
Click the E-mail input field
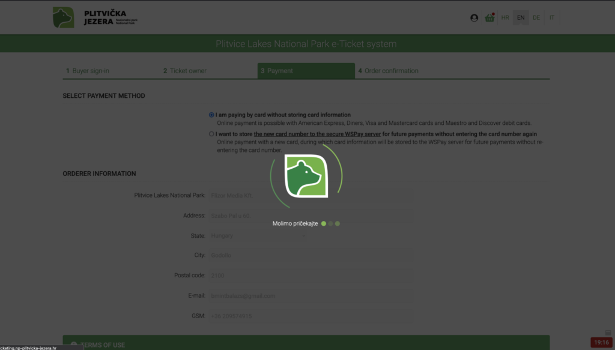click(x=309, y=295)
